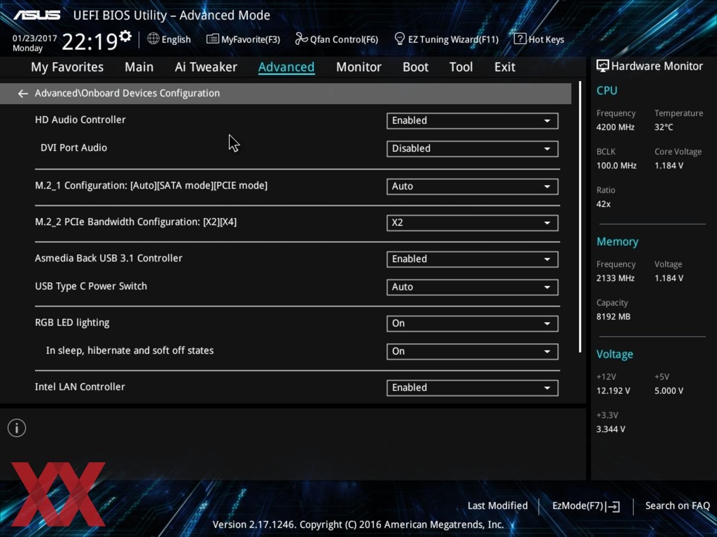The width and height of the screenshot is (717, 537).
Task: Click the Hot Keys question mark icon
Action: 519,38
